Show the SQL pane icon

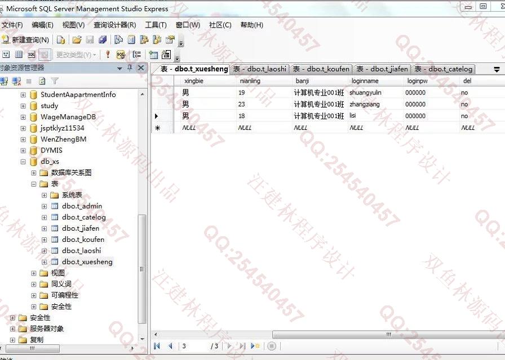(31, 55)
